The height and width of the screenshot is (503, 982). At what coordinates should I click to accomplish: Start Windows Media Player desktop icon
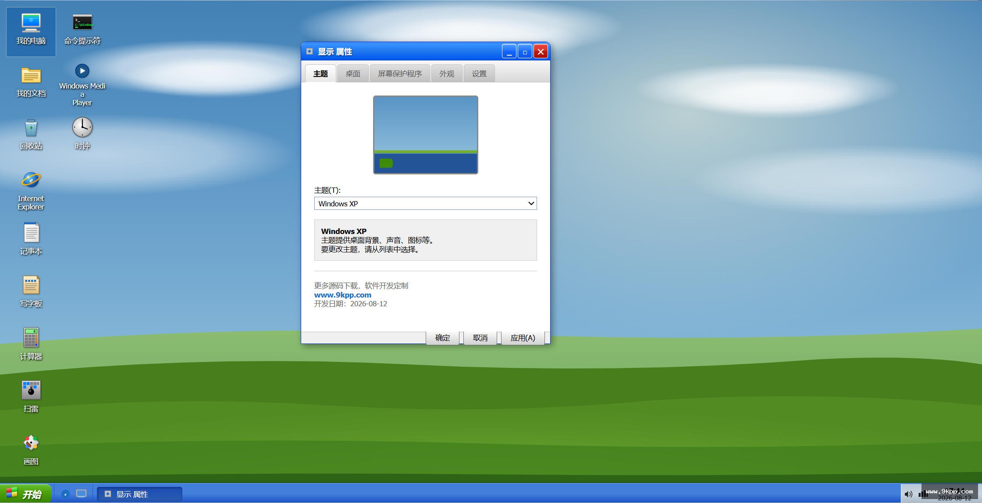[x=82, y=85]
